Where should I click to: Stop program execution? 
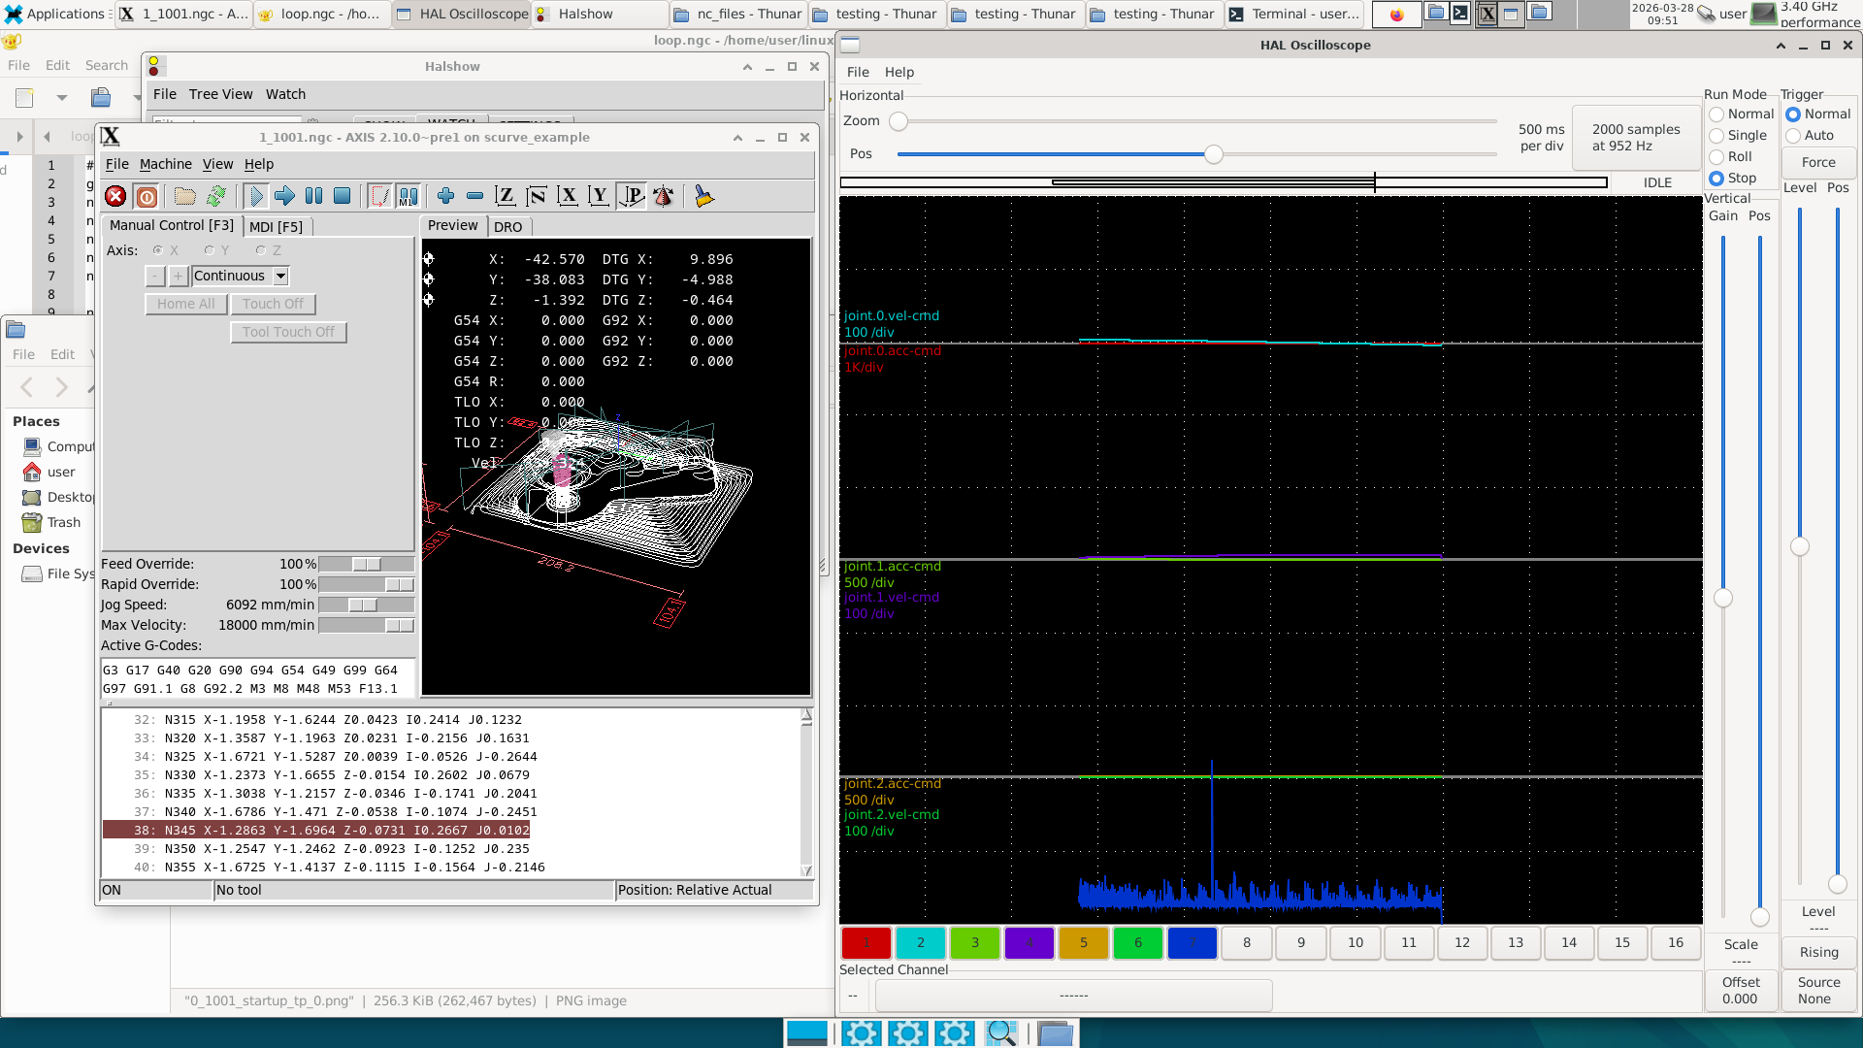[x=343, y=197]
